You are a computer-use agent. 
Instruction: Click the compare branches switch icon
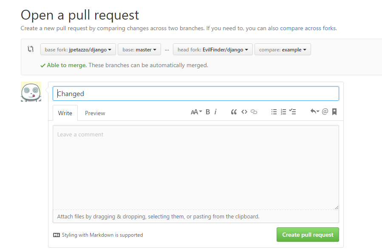click(31, 49)
